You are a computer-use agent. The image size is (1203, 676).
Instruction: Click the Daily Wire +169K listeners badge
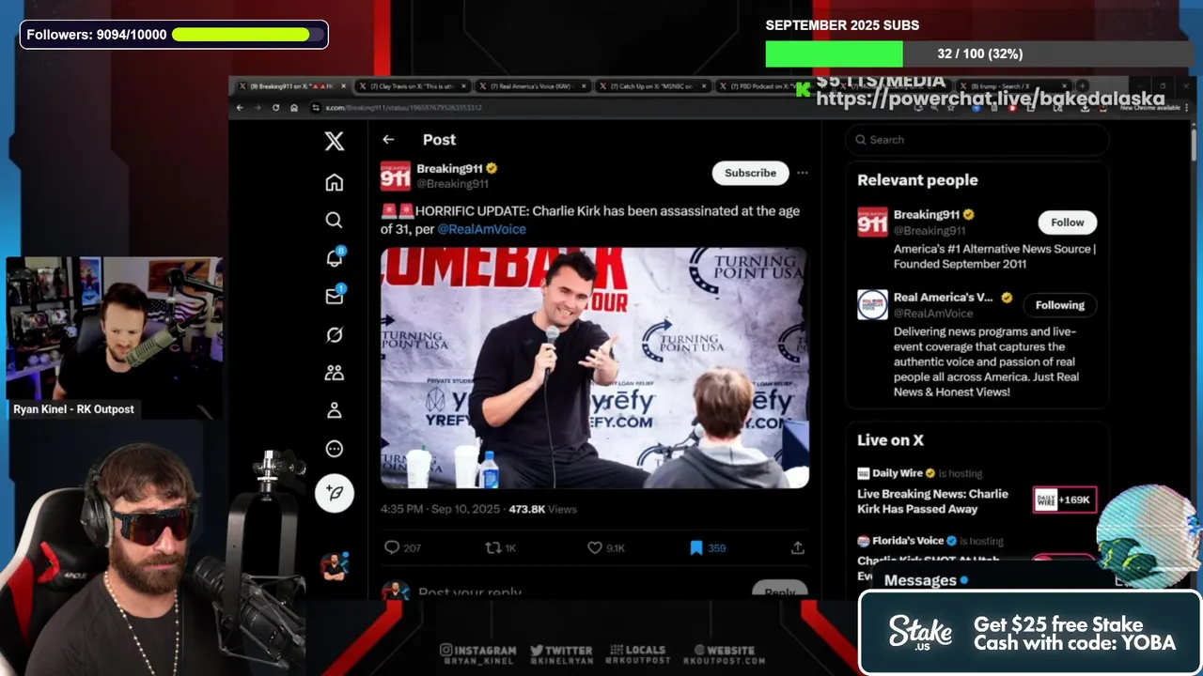pos(1064,499)
